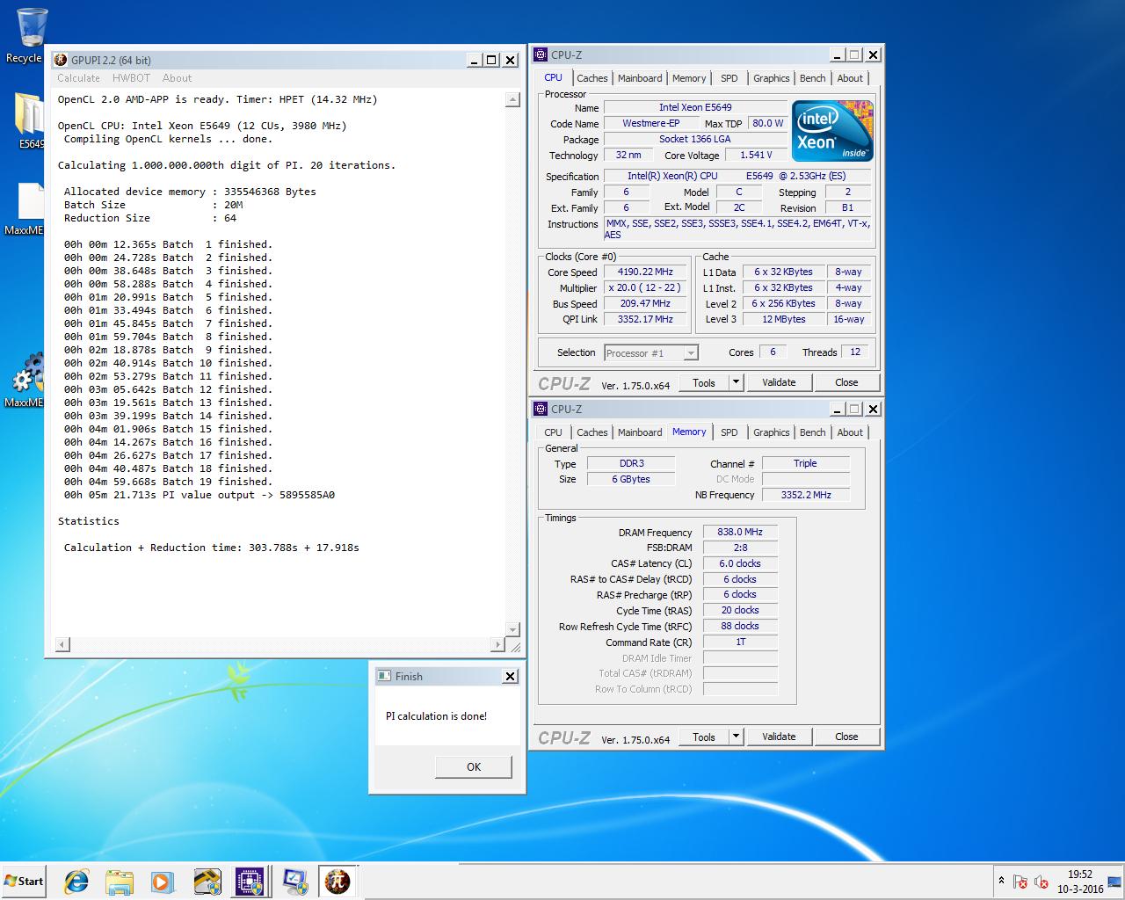
Task: Open the fourth taskbar tool icon
Action: pyautogui.click(x=207, y=882)
